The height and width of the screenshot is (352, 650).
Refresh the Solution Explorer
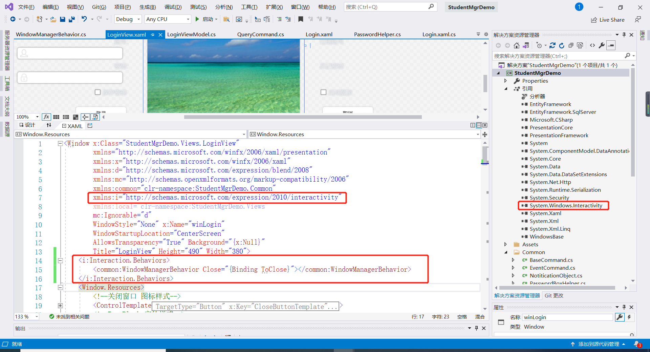[x=562, y=45]
